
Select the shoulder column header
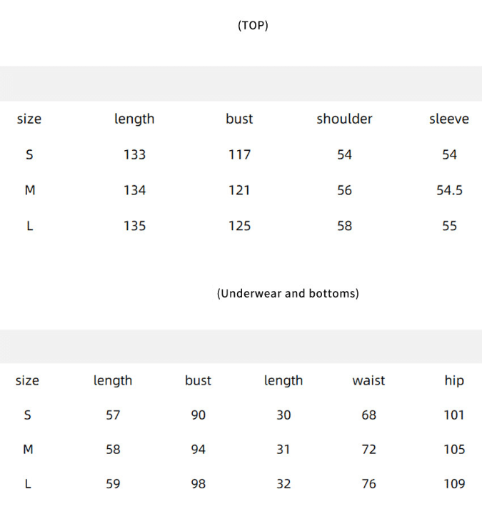pyautogui.click(x=344, y=119)
